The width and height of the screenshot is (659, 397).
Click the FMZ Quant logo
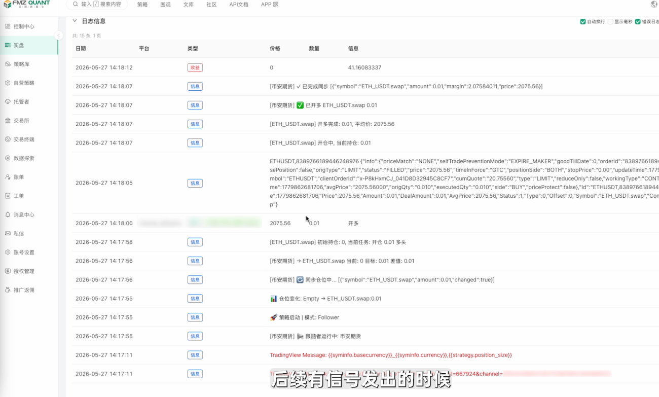point(27,4)
